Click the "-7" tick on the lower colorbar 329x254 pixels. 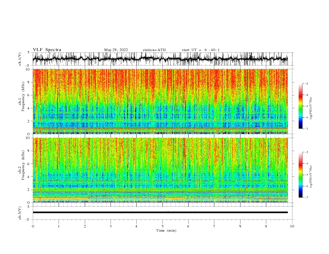(307, 198)
